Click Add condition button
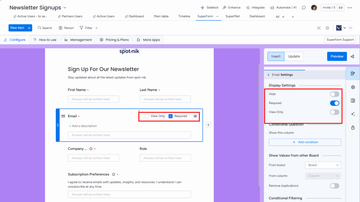The height and width of the screenshot is (202, 360). 305,142
